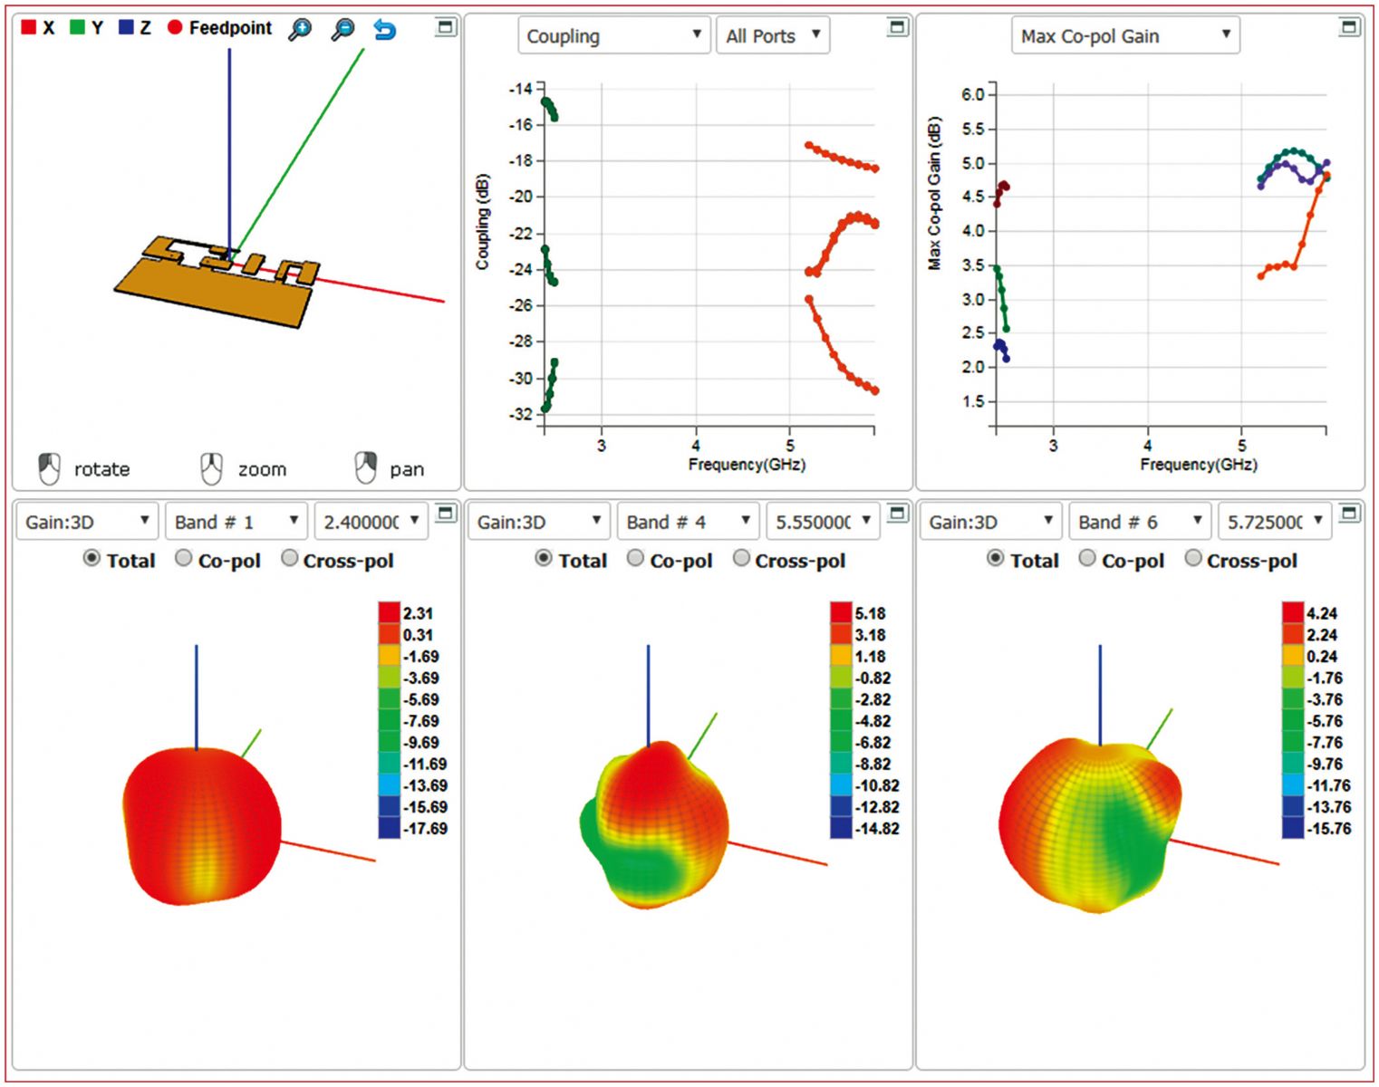Open the 5.550000 frequency dropdown
The height and width of the screenshot is (1087, 1379).
[x=823, y=522]
